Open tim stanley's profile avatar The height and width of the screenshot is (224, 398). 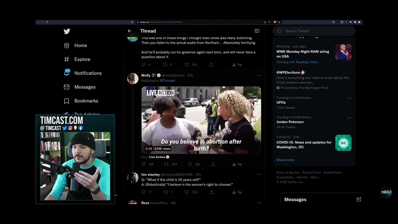(x=133, y=178)
